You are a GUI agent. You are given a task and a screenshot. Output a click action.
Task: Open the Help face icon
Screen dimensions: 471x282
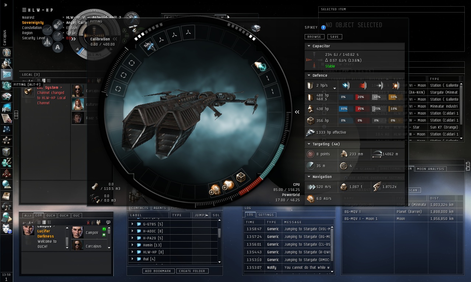tap(7, 229)
